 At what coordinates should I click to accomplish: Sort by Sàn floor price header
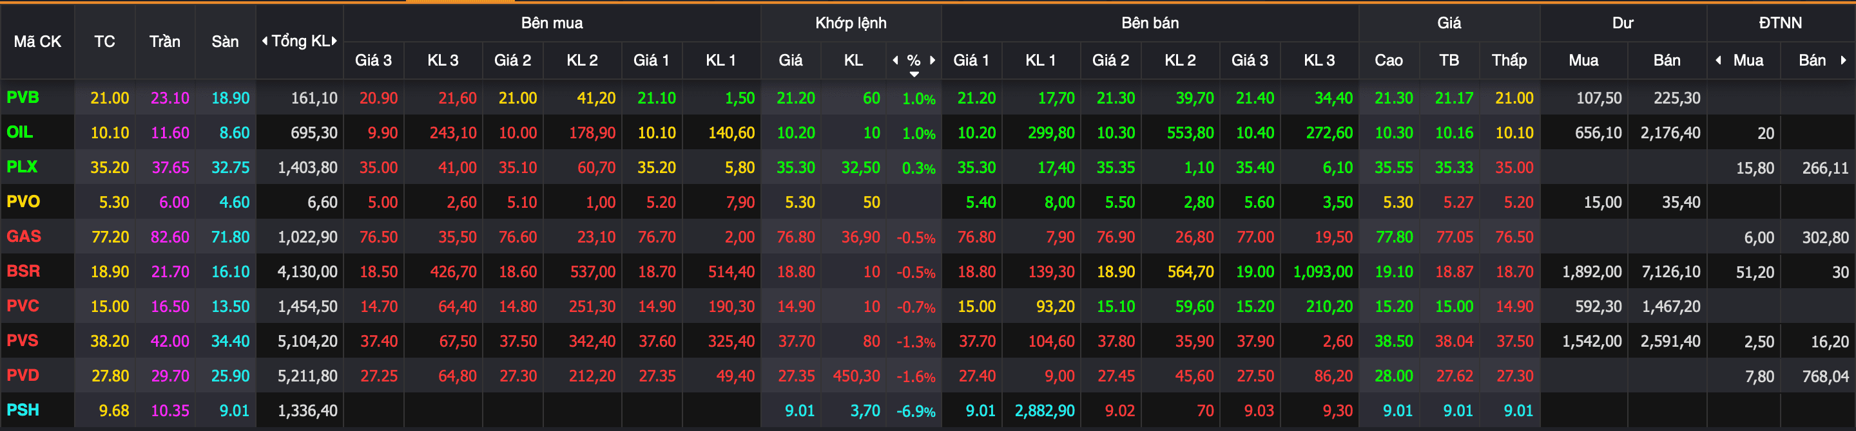[x=225, y=42]
